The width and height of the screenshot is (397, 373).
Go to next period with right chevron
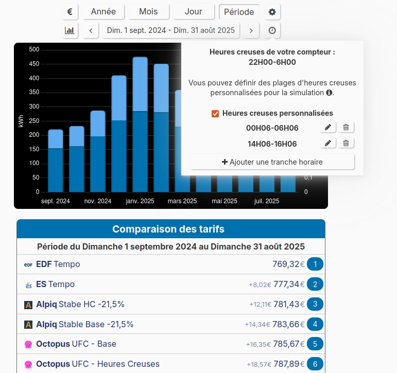pos(251,30)
